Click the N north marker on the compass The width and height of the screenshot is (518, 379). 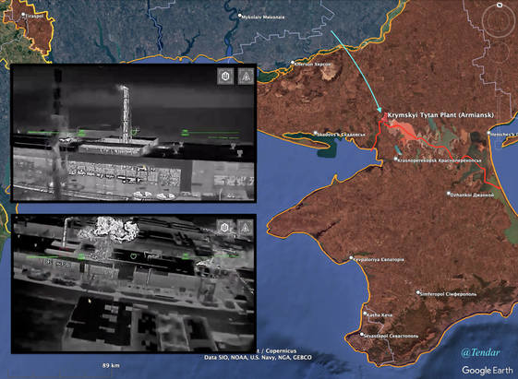(500, 5)
